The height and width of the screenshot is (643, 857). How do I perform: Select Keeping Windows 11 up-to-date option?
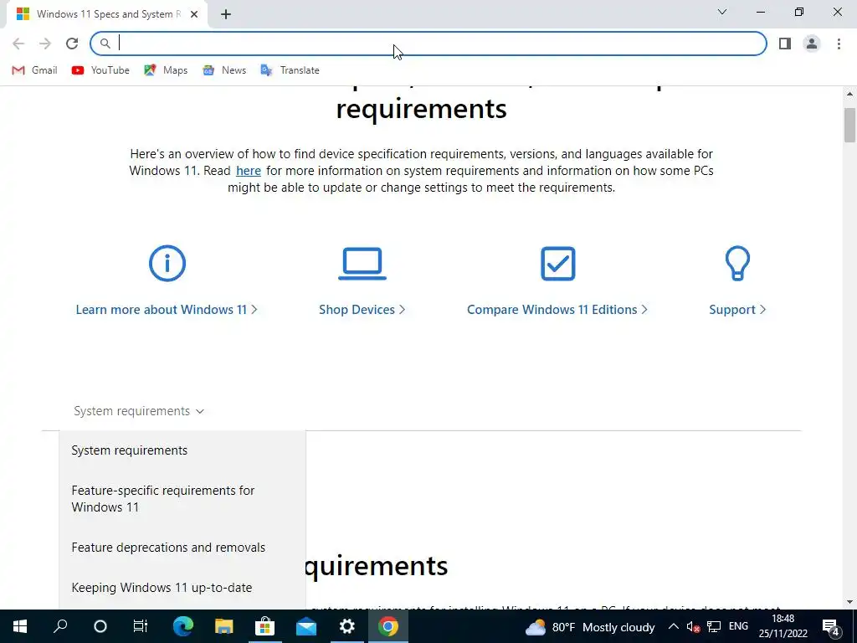point(162,587)
